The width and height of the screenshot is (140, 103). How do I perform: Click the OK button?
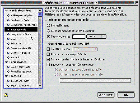coord(126,95)
